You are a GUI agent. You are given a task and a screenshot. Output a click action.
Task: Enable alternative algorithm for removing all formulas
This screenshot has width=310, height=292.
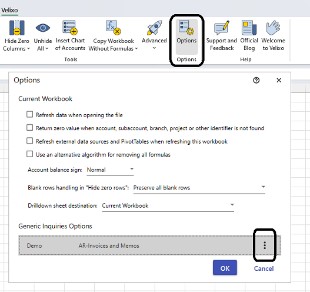29,154
